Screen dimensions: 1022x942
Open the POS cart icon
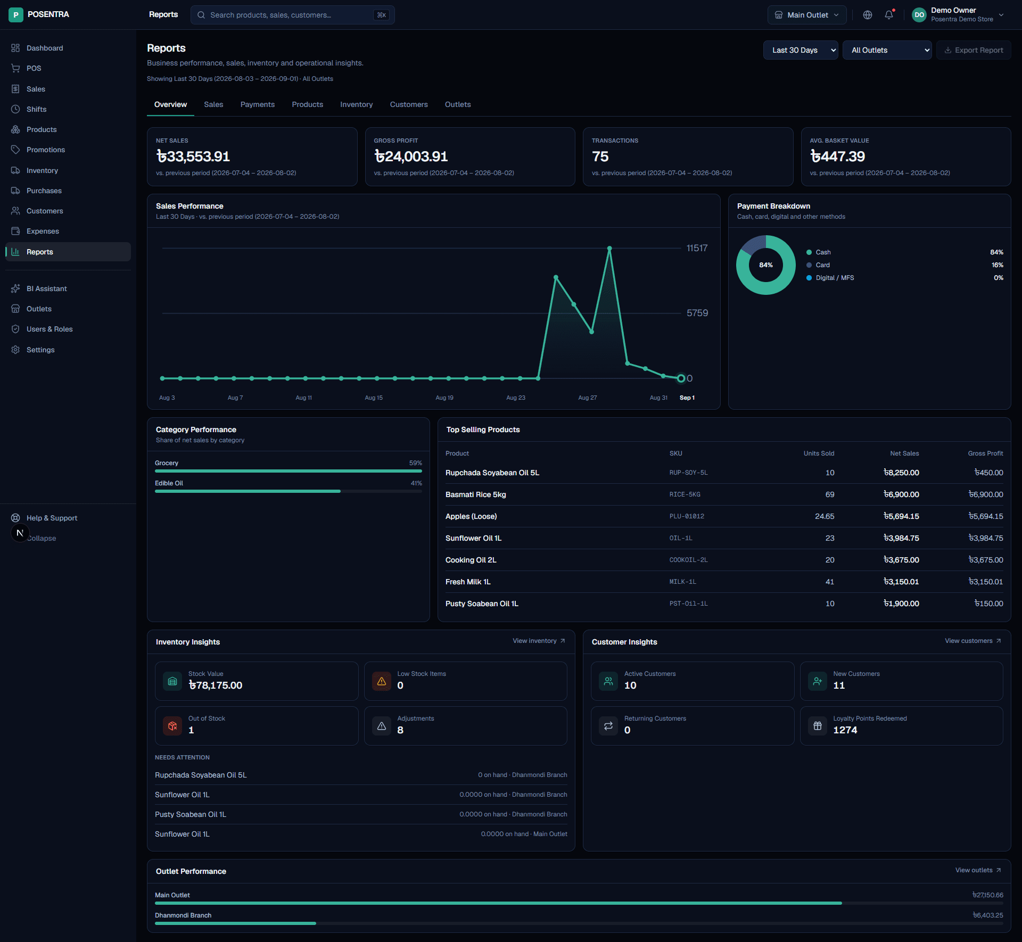click(x=15, y=68)
